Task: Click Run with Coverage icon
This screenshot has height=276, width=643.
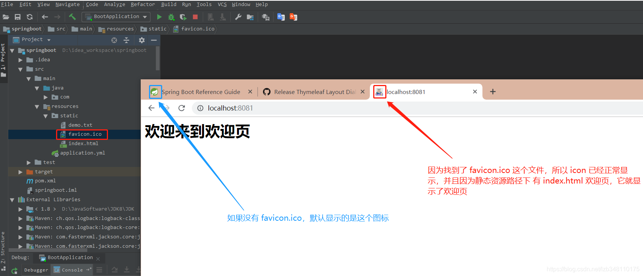Action: tap(183, 17)
